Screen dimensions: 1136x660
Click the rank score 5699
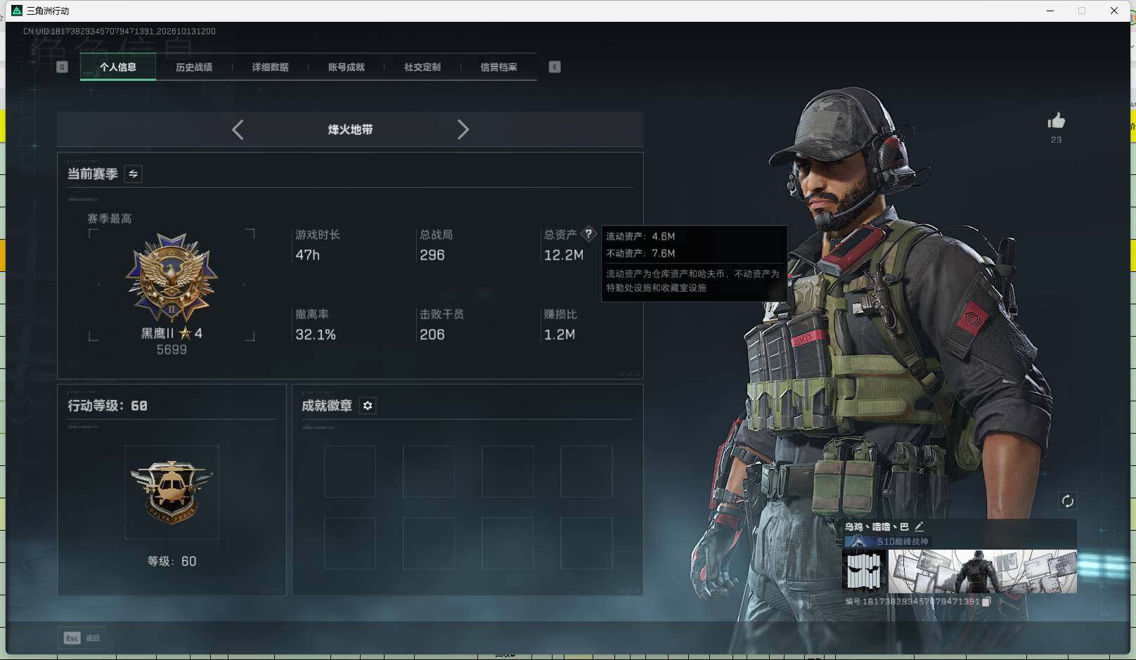coord(172,350)
